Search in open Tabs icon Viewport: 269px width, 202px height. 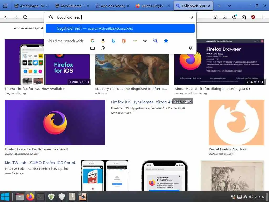pos(92,48)
